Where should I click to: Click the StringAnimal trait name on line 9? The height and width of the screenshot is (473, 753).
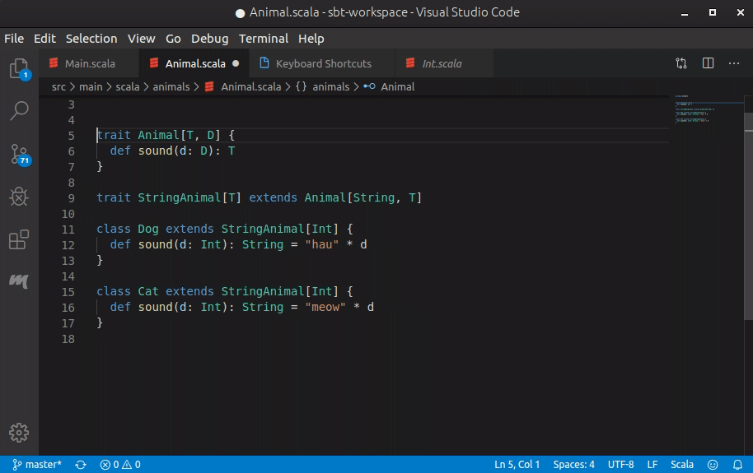(179, 197)
